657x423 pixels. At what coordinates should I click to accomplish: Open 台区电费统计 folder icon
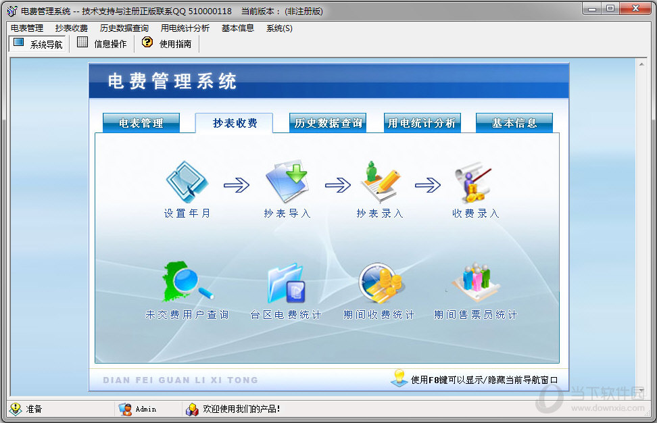click(287, 282)
